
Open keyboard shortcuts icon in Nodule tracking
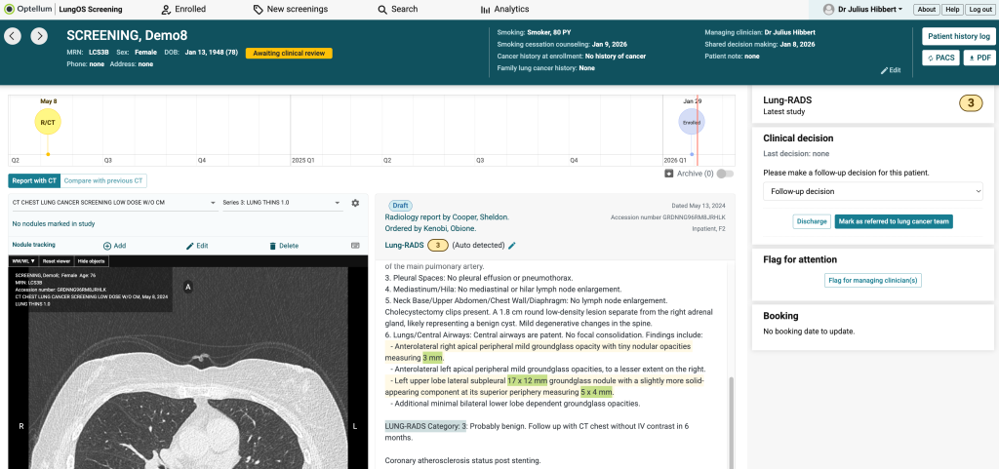pos(355,245)
